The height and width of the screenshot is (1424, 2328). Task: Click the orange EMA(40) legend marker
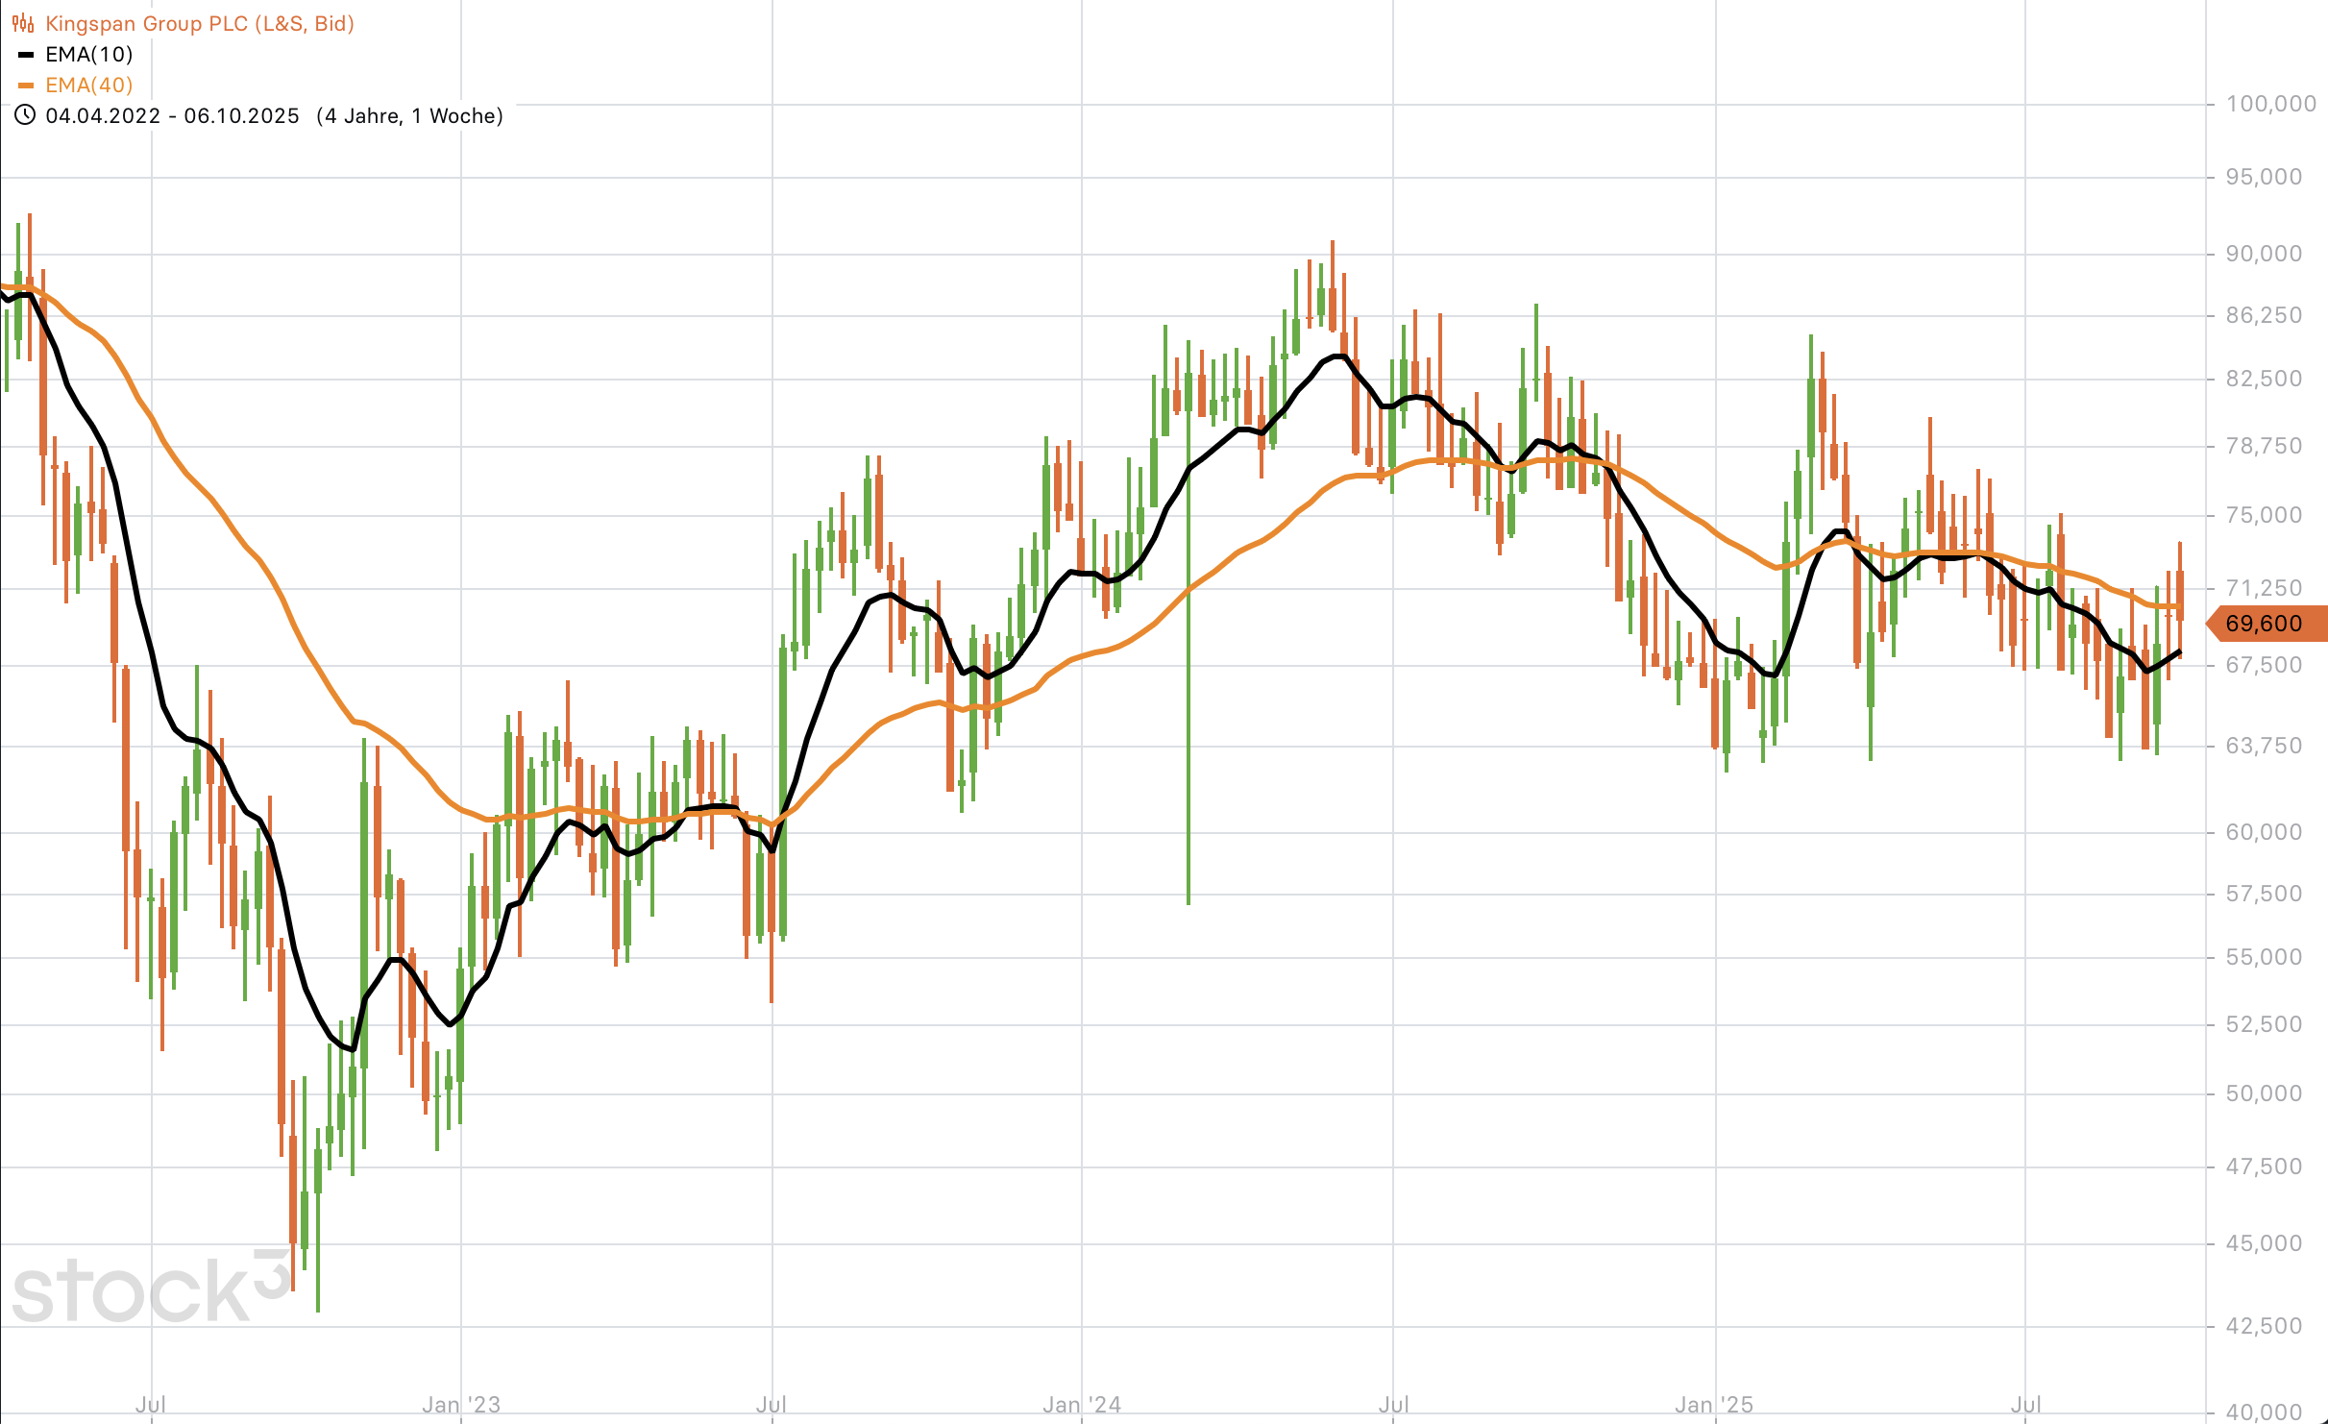pos(26,86)
